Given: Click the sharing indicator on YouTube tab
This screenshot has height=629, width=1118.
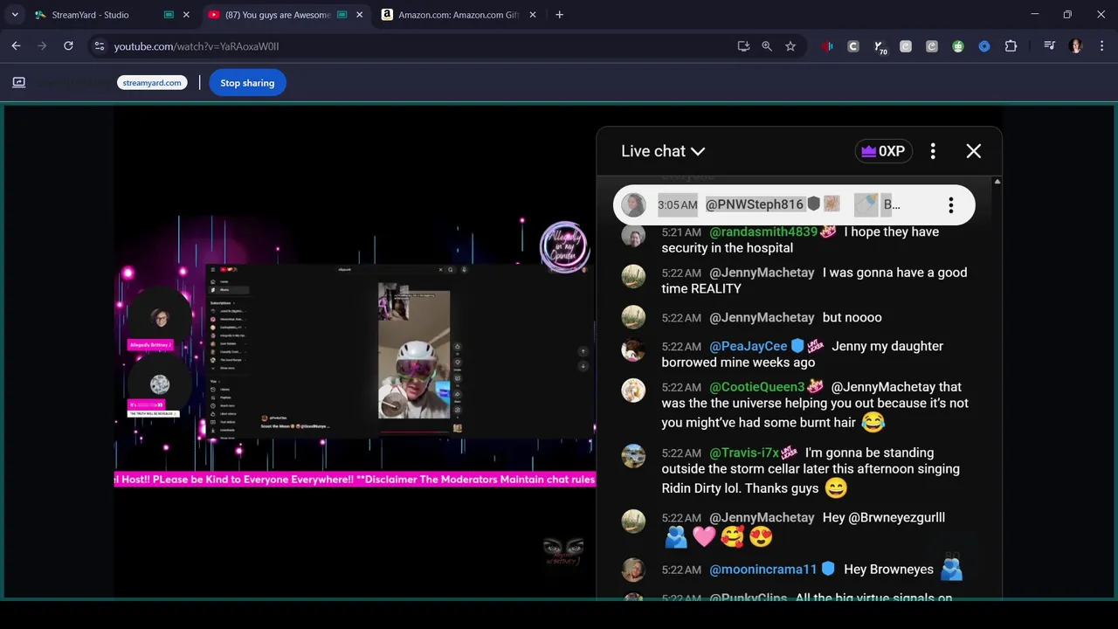Looking at the screenshot, I should click(342, 15).
